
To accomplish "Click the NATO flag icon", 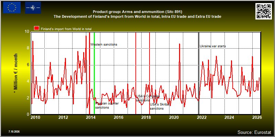I will pyautogui.click(x=33, y=8).
